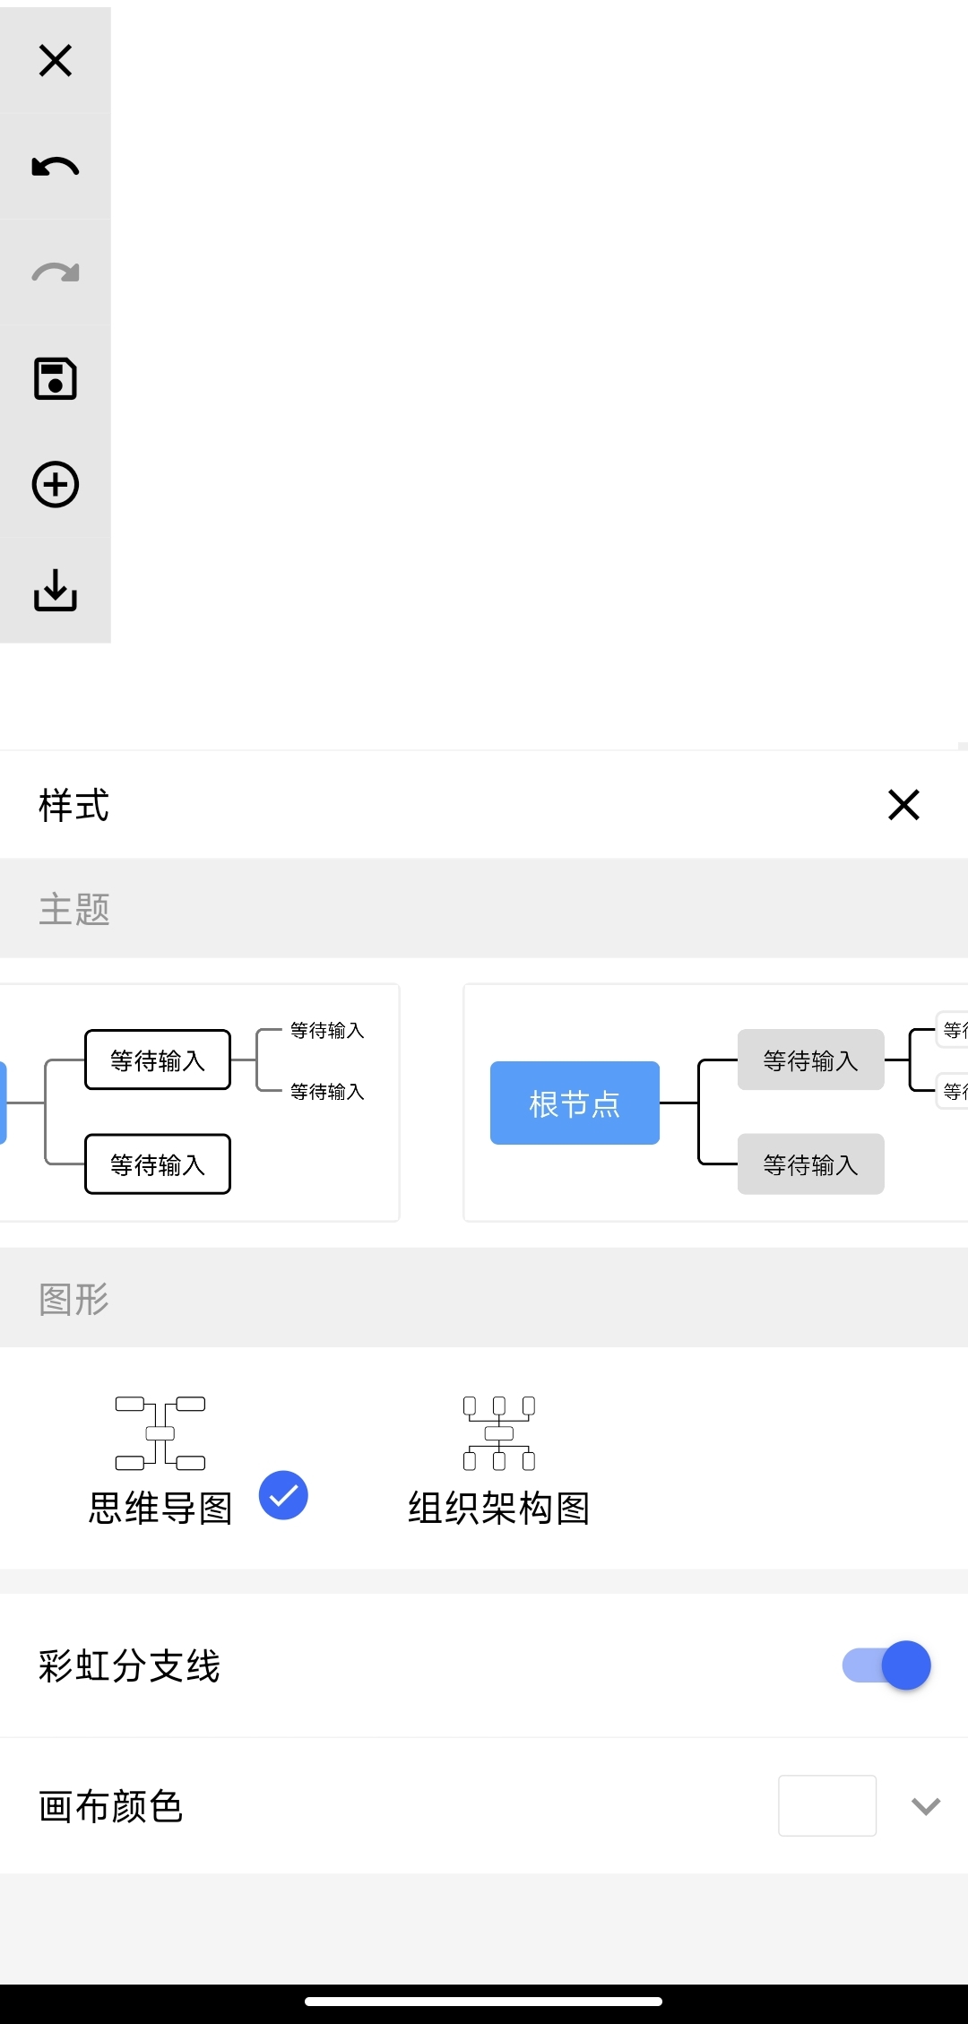Export with the download icon
Image resolution: width=968 pixels, height=2024 pixels.
[56, 591]
